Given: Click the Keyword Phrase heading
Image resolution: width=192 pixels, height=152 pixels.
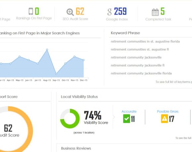Looking at the screenshot, I should (x=125, y=33).
